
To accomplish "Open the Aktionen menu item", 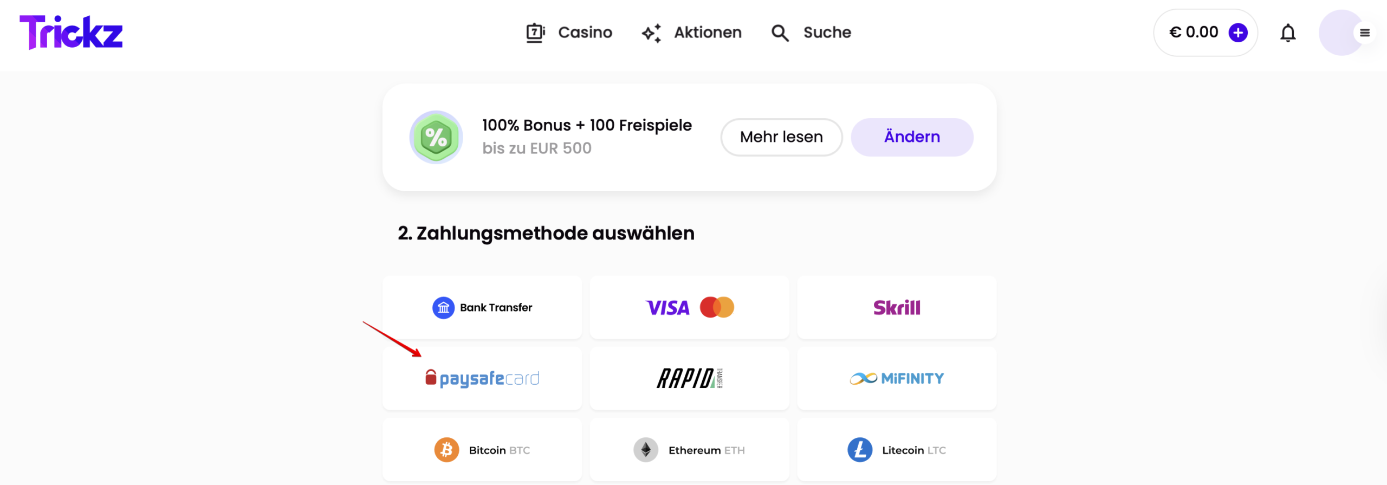I will 691,33.
